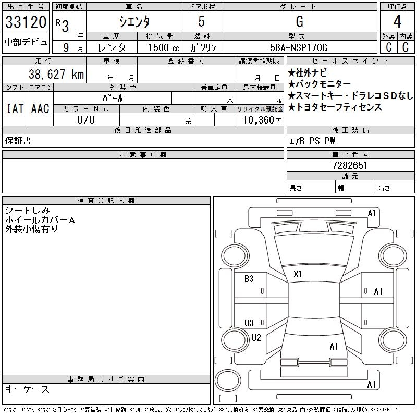Click the U3 dent marker on the car diagram
Viewport: 417px width, 417px height.
point(249,323)
